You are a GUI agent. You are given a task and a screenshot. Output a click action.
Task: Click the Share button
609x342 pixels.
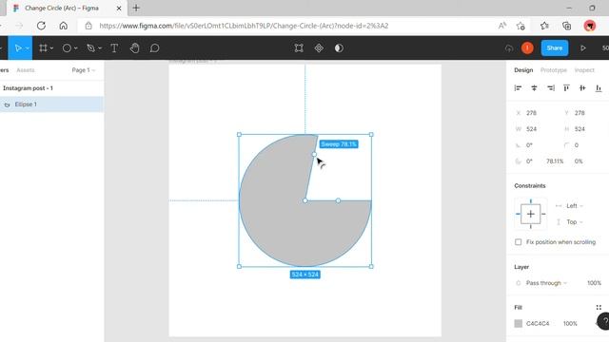(554, 48)
